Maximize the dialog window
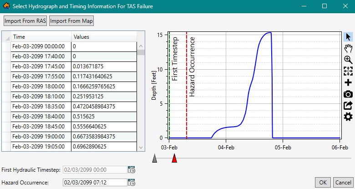Screen dimensions: 355x189 [x=325, y=6]
